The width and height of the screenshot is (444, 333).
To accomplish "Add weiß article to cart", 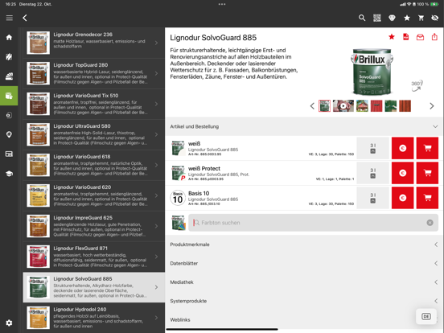I will click(427, 148).
